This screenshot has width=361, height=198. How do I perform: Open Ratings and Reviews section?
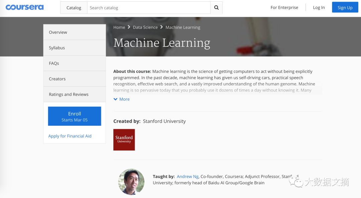click(75, 94)
